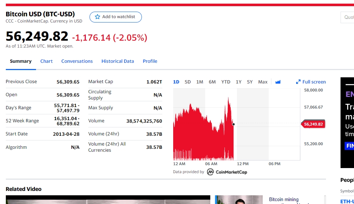The width and height of the screenshot is (354, 204).
Task: Click the large 56,249.82 current price
Action: coord(37,36)
